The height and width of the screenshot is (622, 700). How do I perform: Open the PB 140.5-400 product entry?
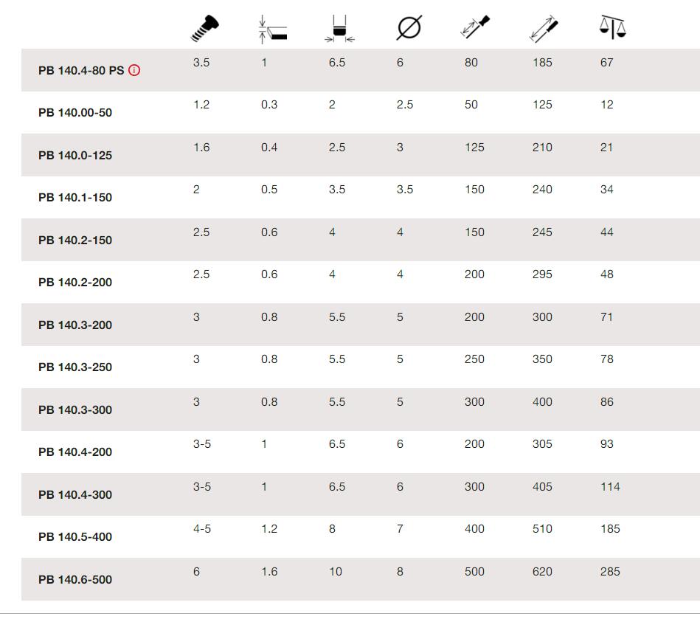click(75, 536)
